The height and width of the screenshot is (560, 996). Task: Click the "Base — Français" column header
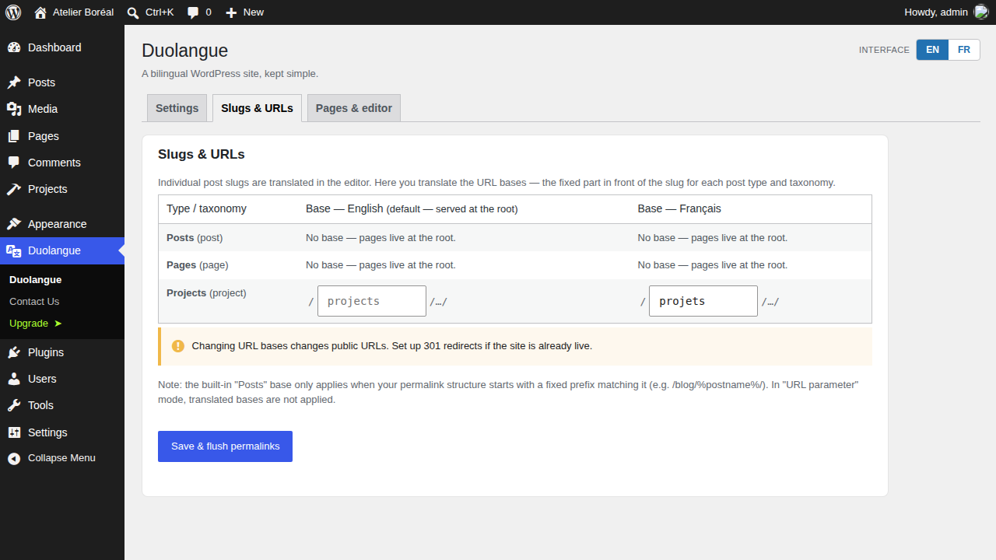(679, 208)
